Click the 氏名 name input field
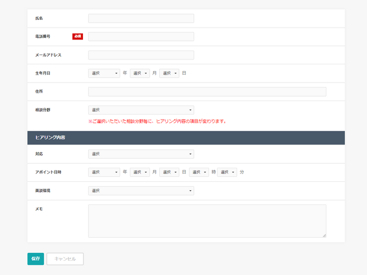The image size is (367, 275). click(141, 18)
